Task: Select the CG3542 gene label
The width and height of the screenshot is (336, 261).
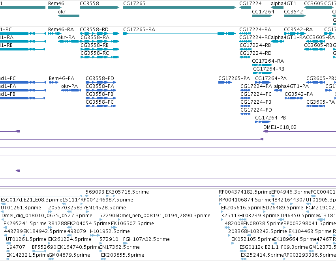Action: pyautogui.click(x=293, y=11)
